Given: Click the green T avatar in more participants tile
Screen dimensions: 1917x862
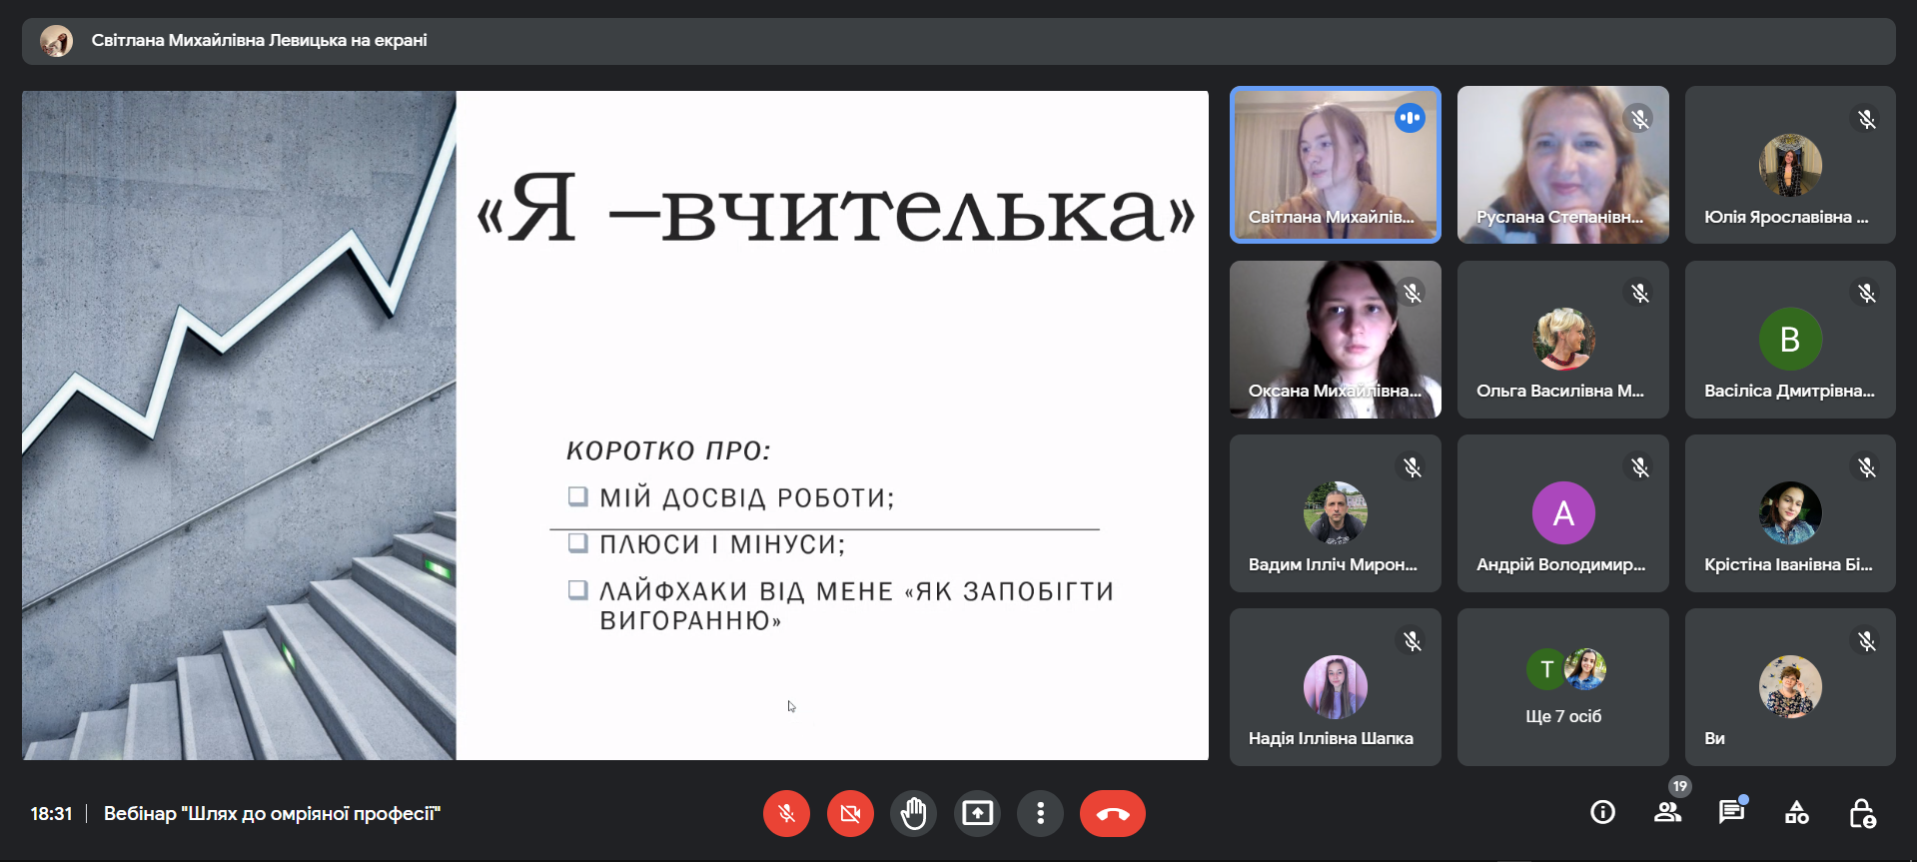Looking at the screenshot, I should point(1546,669).
